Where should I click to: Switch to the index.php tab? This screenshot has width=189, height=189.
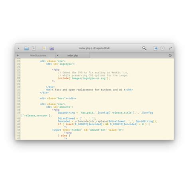click(x=73, y=55)
